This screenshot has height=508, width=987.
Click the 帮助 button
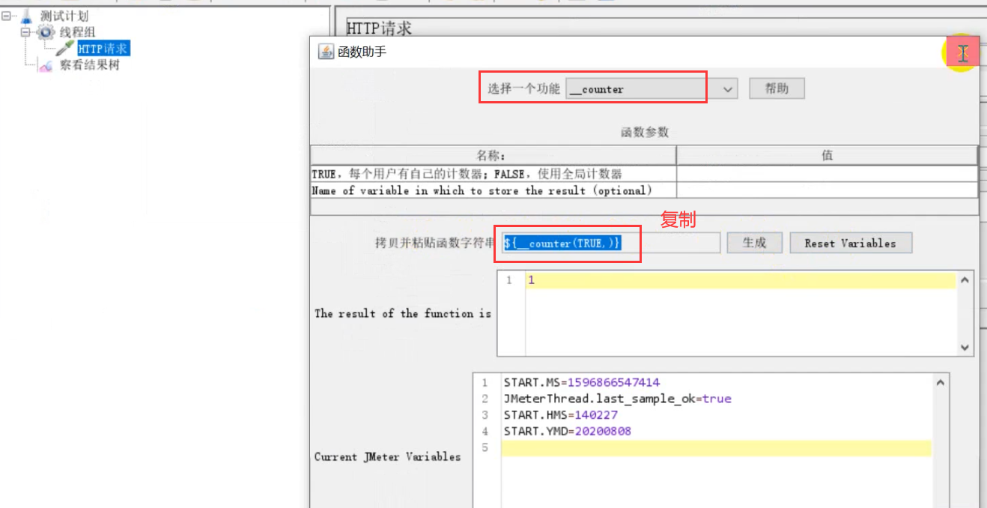(x=777, y=88)
